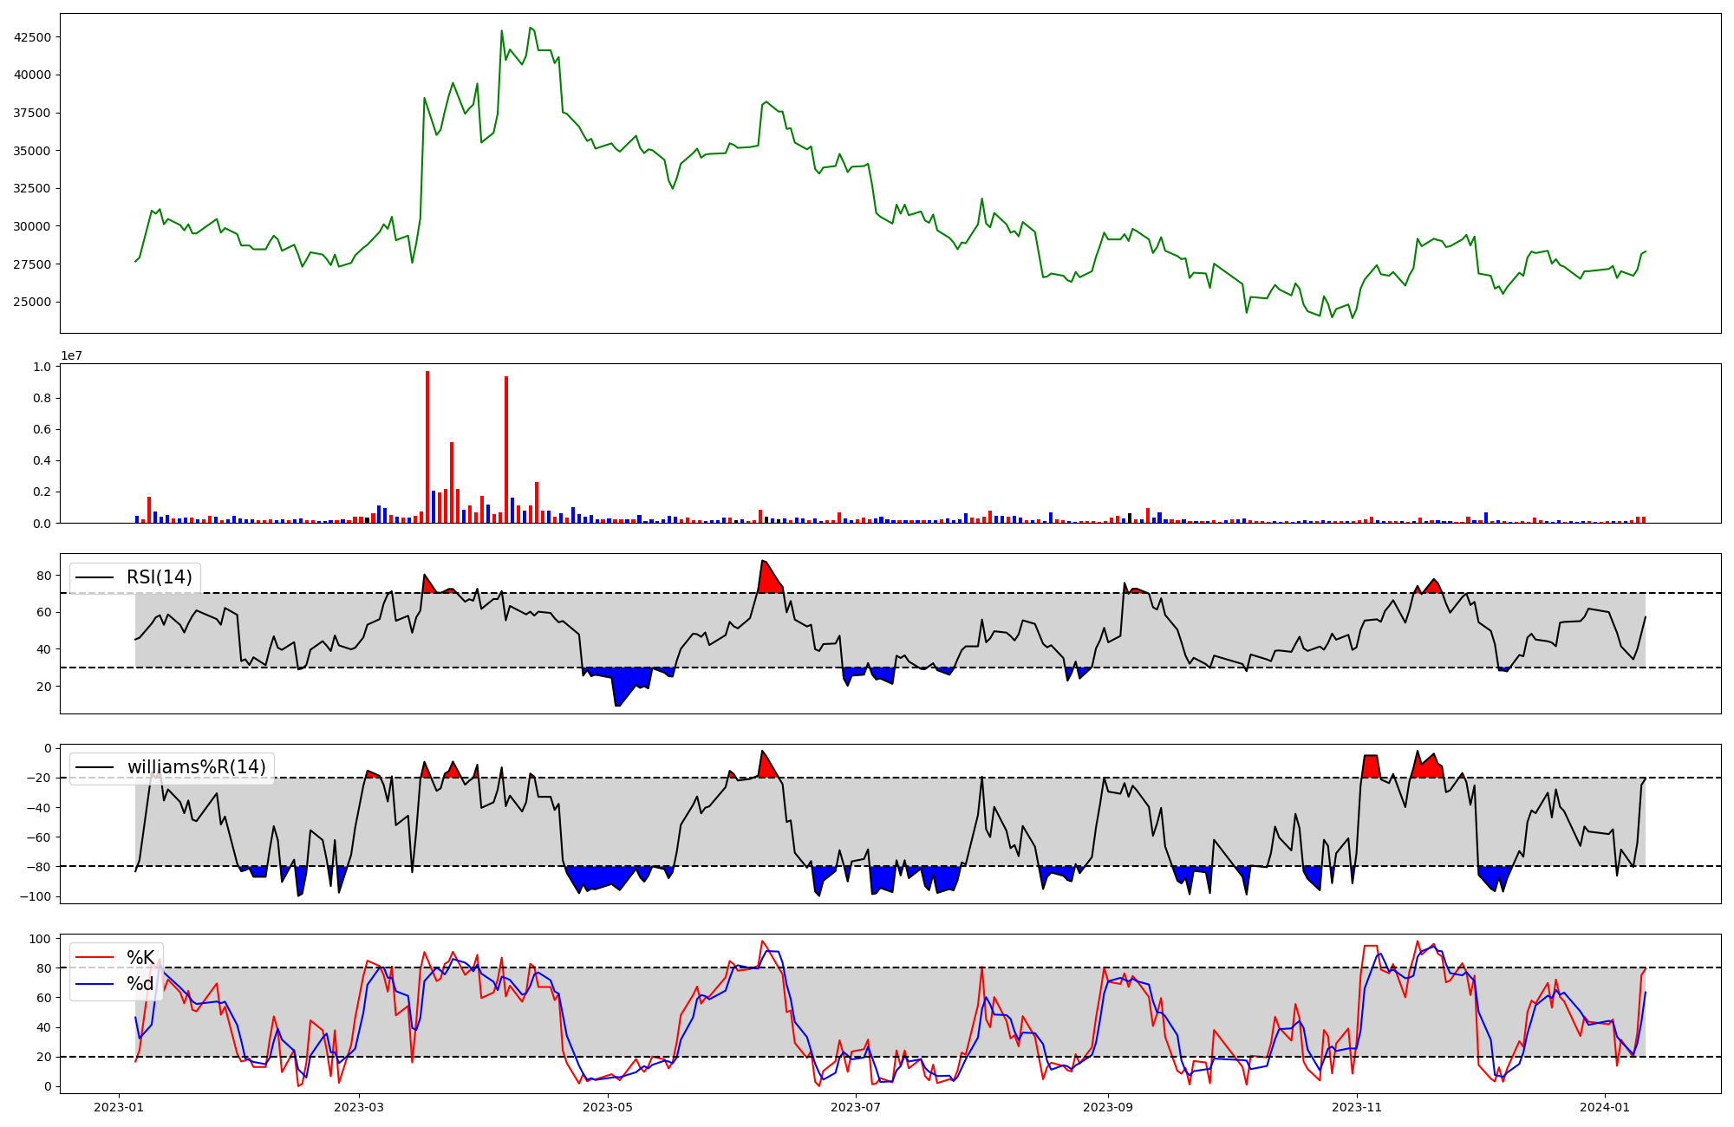The image size is (1734, 1127).
Task: Click the 2024-01 x-axis date label
Action: 1605,1107
